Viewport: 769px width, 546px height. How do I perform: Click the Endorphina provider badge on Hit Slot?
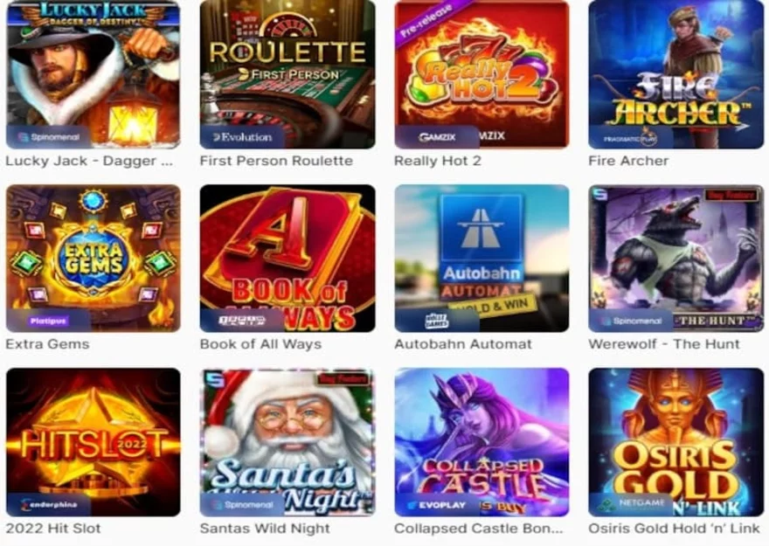tap(48, 505)
